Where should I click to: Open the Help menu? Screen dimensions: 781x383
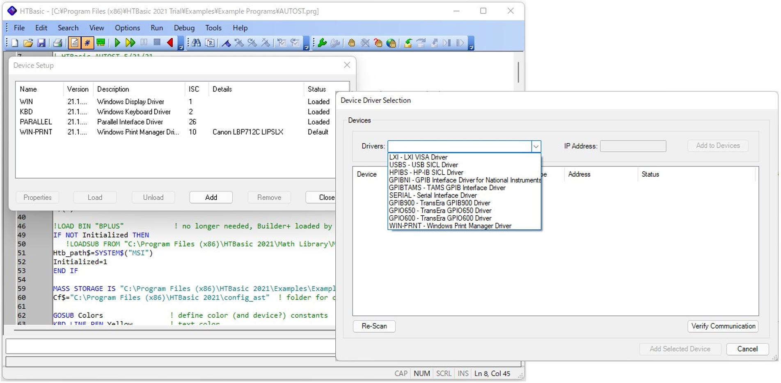240,28
